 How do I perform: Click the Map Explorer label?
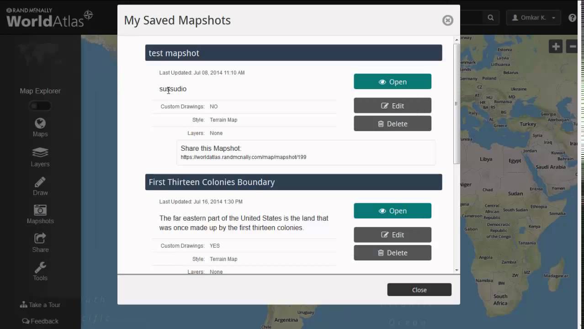(40, 91)
